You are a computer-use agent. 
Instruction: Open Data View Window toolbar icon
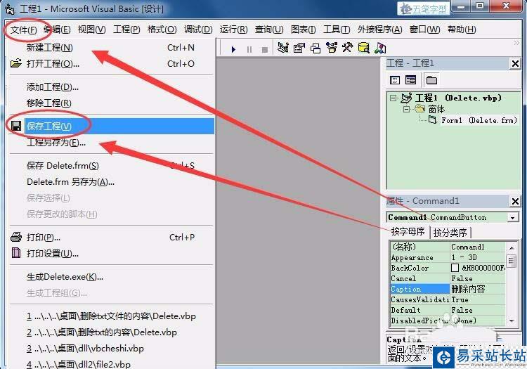pos(364,48)
